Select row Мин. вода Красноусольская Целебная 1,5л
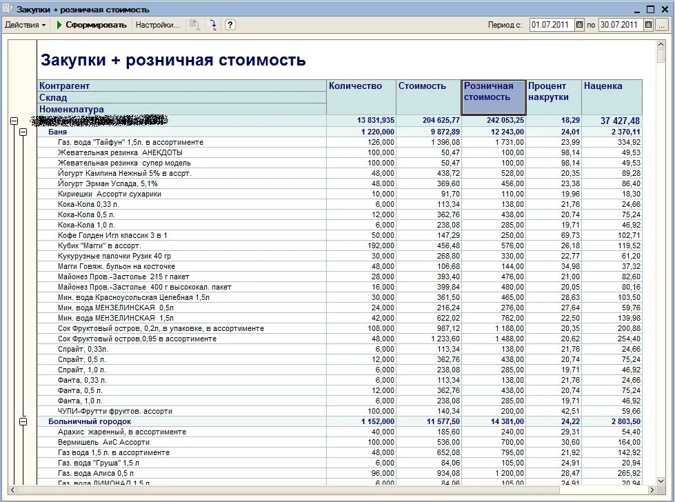Viewport: 675px width, 502px height. point(339,297)
